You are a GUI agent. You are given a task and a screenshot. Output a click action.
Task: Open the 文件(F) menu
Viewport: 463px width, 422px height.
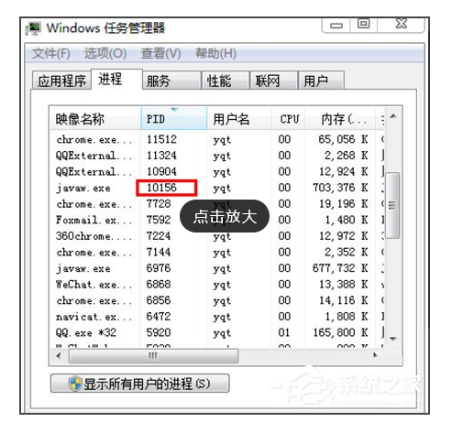point(51,53)
